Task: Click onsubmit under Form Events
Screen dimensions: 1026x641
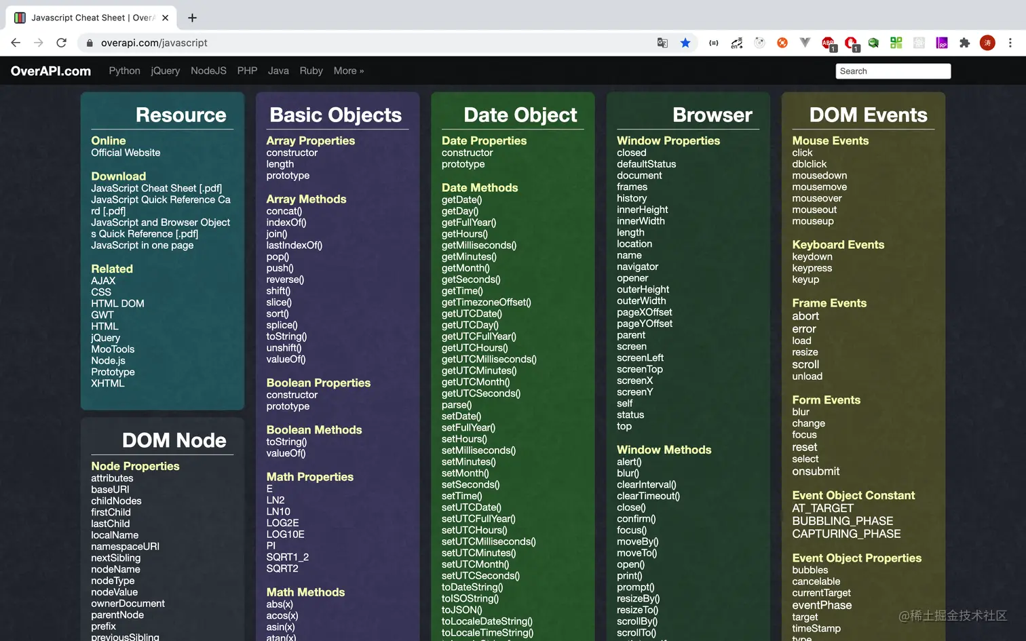Action: 816,471
